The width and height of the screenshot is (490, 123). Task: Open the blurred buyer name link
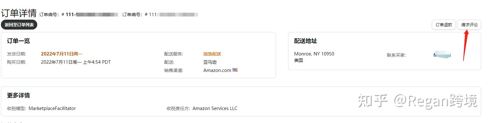pyautogui.click(x=442, y=55)
